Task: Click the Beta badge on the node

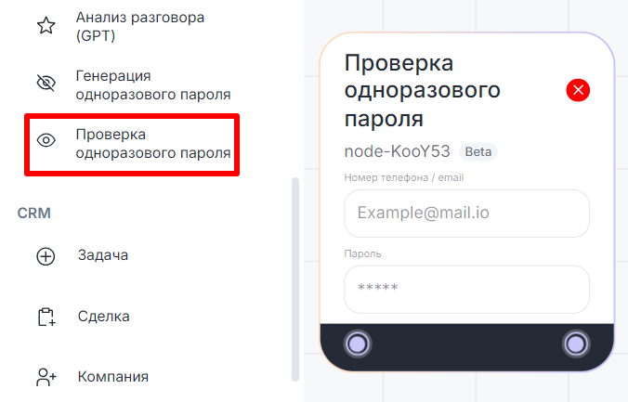Action: [478, 151]
